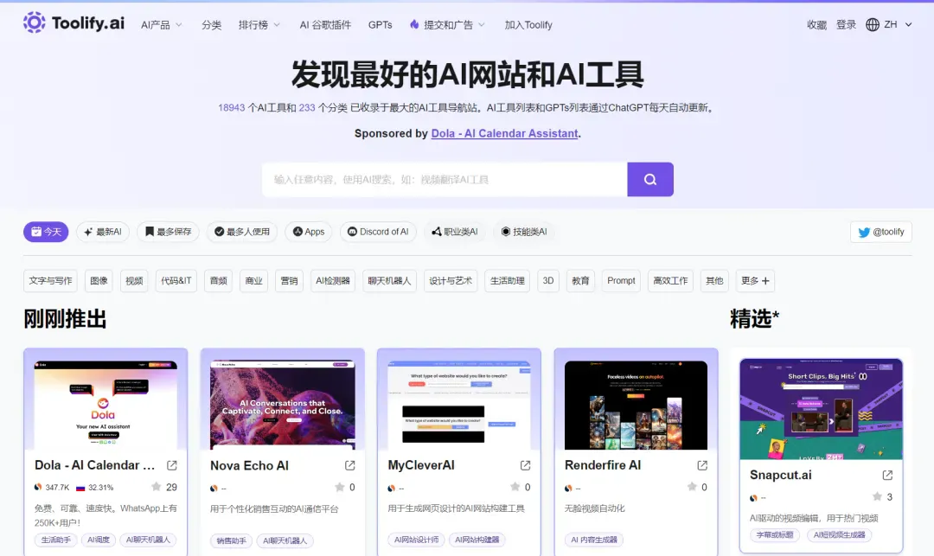Select the Discord of AI filter
Viewport: 934px width, 556px height.
tap(378, 232)
